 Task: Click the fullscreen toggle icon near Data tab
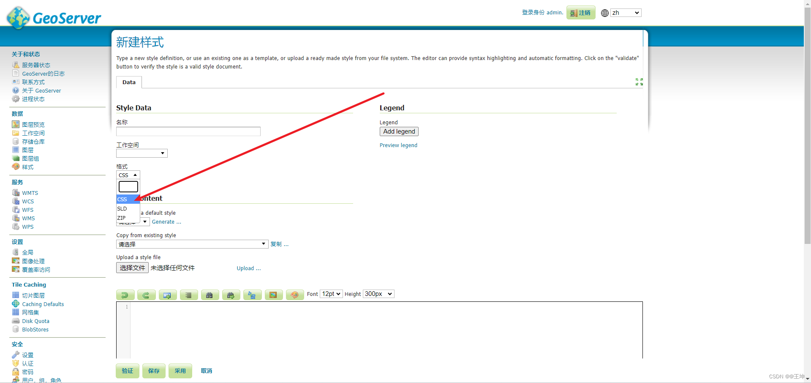click(639, 82)
